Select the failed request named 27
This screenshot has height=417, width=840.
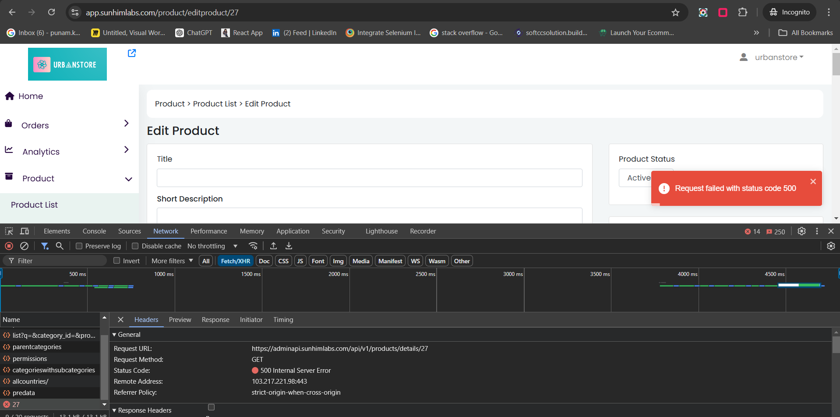(x=50, y=404)
